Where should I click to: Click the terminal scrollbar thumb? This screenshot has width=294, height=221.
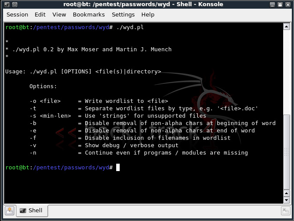(x=287, y=152)
